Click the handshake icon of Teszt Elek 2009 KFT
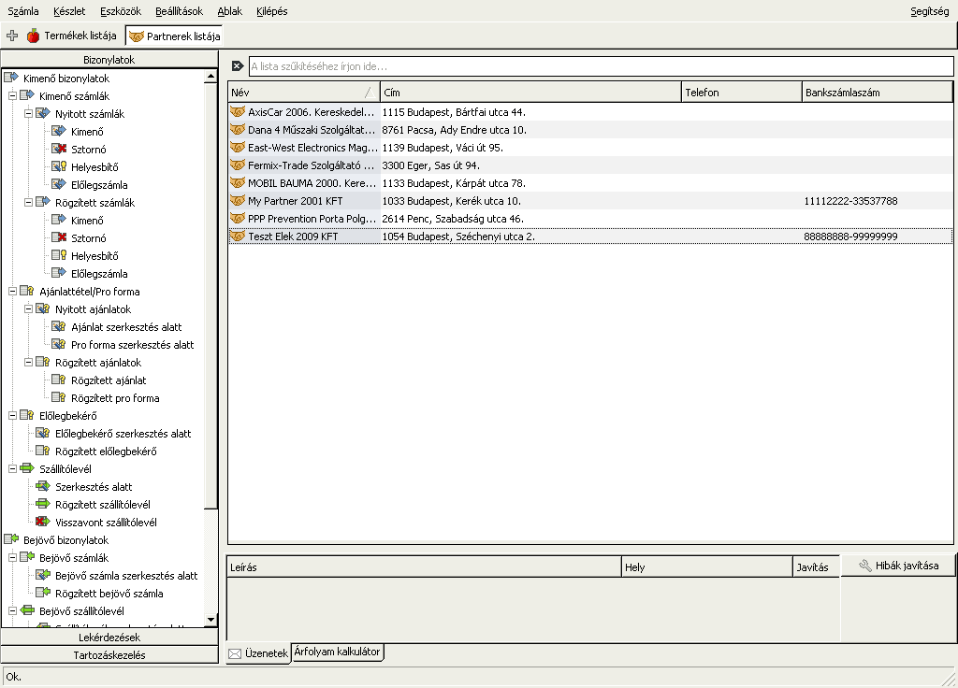 pos(237,236)
